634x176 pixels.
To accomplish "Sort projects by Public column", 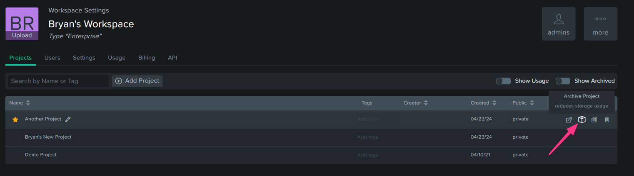I will [523, 103].
